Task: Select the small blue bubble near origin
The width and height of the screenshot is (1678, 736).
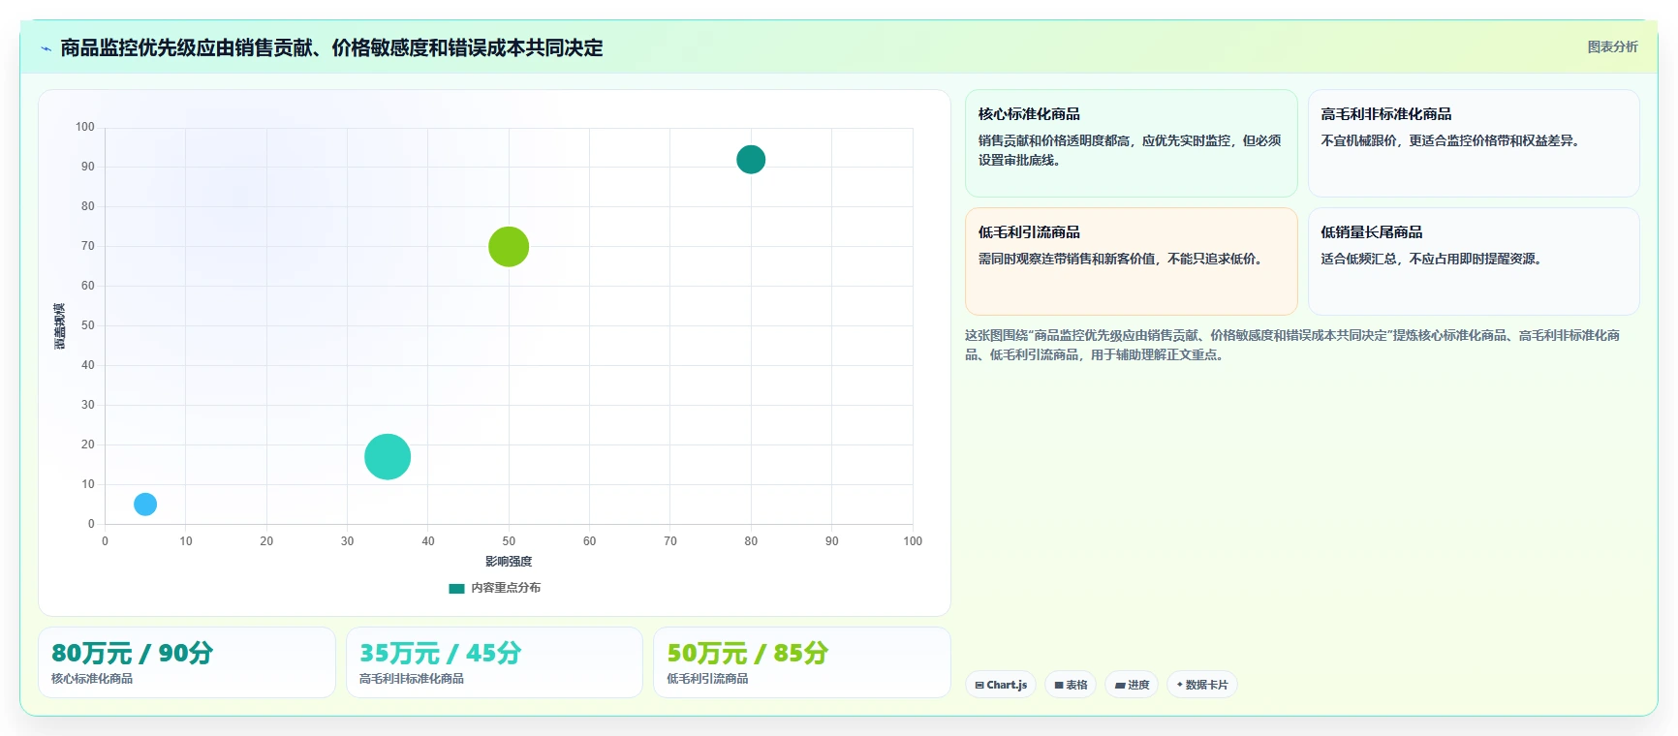Action: [x=145, y=505]
